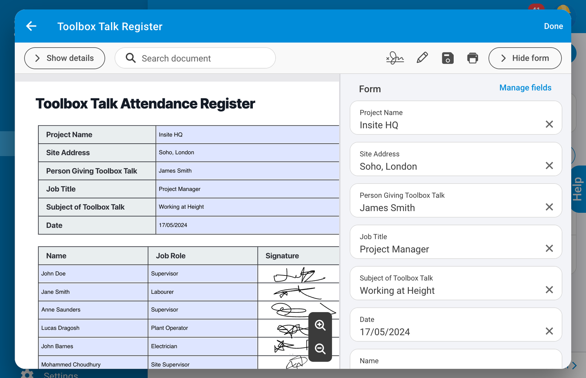Clear the Date field value

coord(549,331)
